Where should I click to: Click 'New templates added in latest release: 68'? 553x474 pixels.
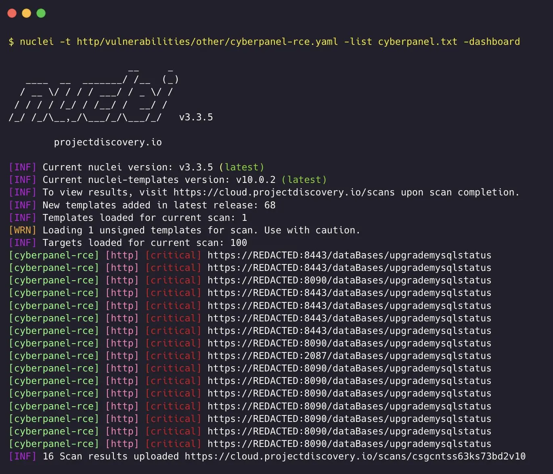pyautogui.click(x=159, y=205)
